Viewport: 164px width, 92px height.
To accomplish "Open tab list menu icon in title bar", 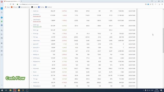I will click(x=152, y=1).
